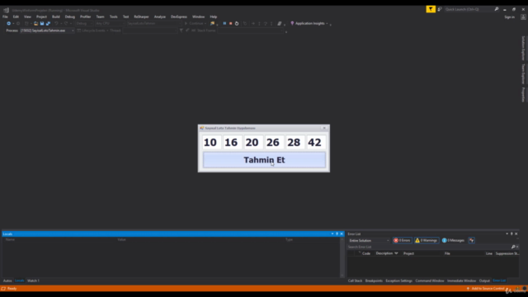
Task: Click the Quick Launch search field
Action: (468, 9)
